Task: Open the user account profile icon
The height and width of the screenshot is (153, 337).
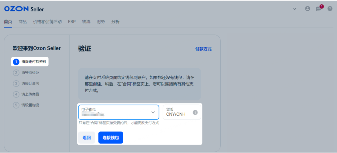Action: coord(308,9)
